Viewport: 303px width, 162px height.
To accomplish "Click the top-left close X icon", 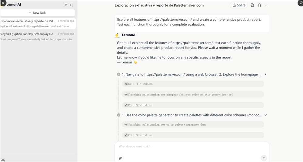I will pyautogui.click(x=3, y=3).
